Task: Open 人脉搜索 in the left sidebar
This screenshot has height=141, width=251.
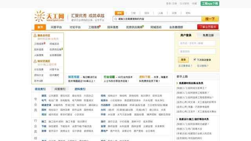Action: (39, 55)
